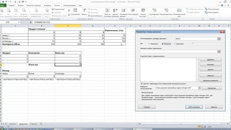Screen dimensions: 231x130
Task: Open the Структура group dialog launcher
Action: point(202,19)
